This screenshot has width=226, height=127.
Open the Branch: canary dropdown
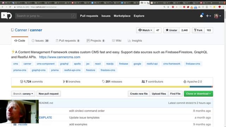pyautogui.click(x=23, y=94)
